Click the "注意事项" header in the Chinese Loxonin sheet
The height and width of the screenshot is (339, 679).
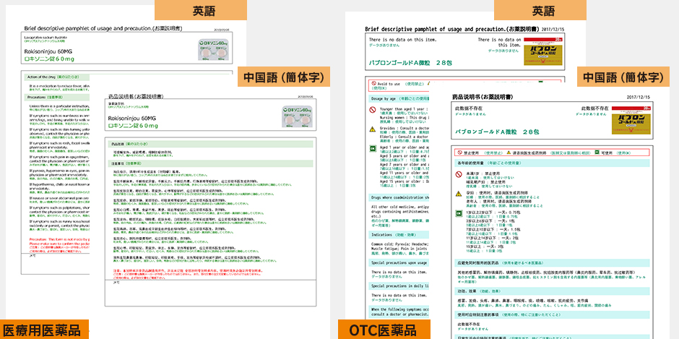[210, 163]
